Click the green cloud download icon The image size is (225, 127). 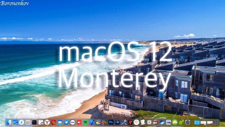coord(175,122)
